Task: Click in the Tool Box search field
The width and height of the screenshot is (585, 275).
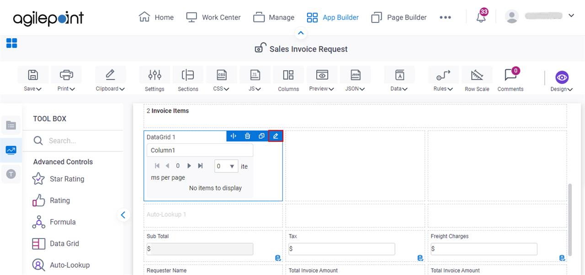Action: tap(73, 140)
